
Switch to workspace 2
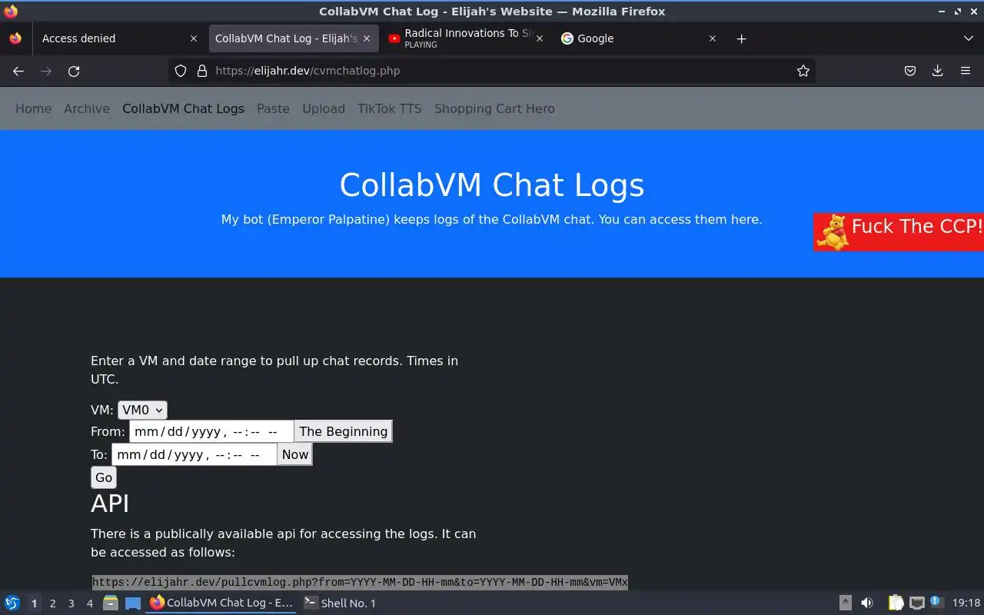[52, 603]
